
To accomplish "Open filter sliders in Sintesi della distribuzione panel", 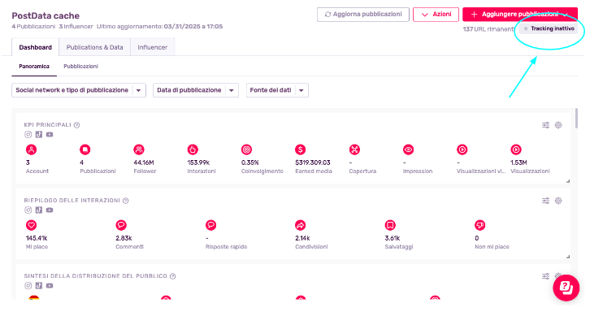I will pyautogui.click(x=545, y=276).
